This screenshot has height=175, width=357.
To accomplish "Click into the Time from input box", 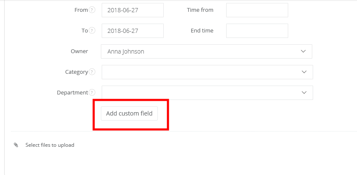I will coord(257,10).
